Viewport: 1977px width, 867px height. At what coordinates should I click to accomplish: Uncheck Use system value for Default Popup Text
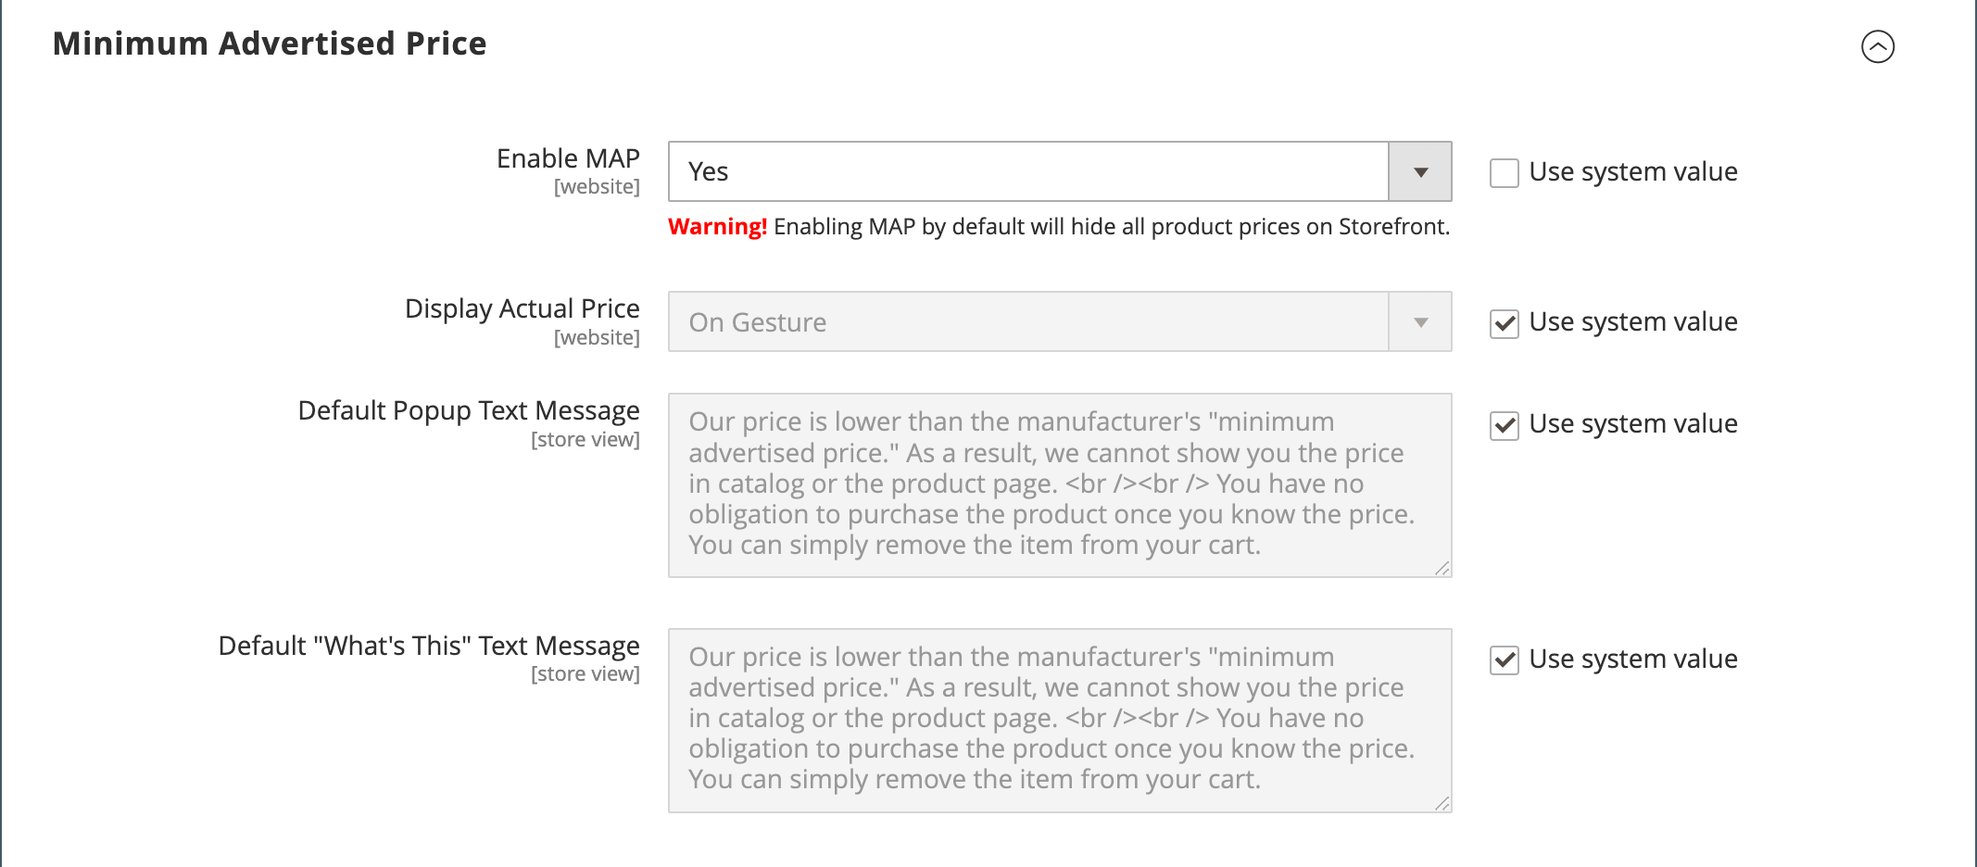pos(1505,425)
